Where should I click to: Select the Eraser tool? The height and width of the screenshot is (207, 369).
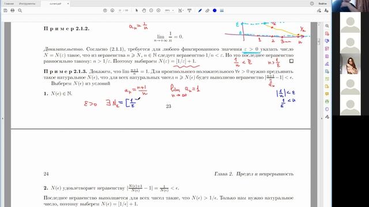[x=208, y=10]
